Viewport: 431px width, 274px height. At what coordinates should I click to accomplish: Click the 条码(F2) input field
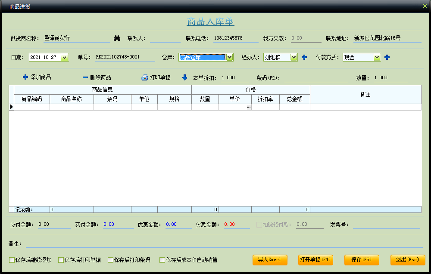coord(316,77)
